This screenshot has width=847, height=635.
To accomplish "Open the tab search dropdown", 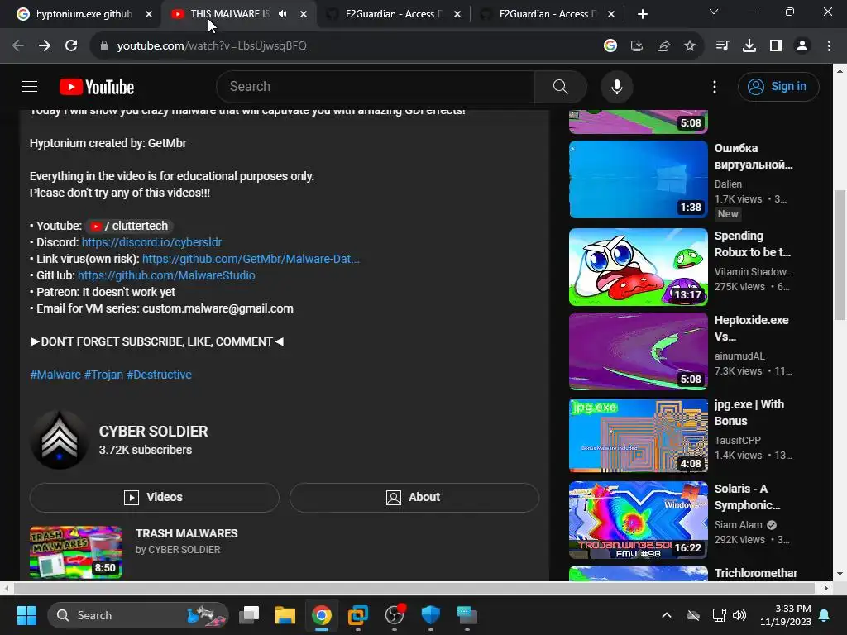I will point(714,12).
